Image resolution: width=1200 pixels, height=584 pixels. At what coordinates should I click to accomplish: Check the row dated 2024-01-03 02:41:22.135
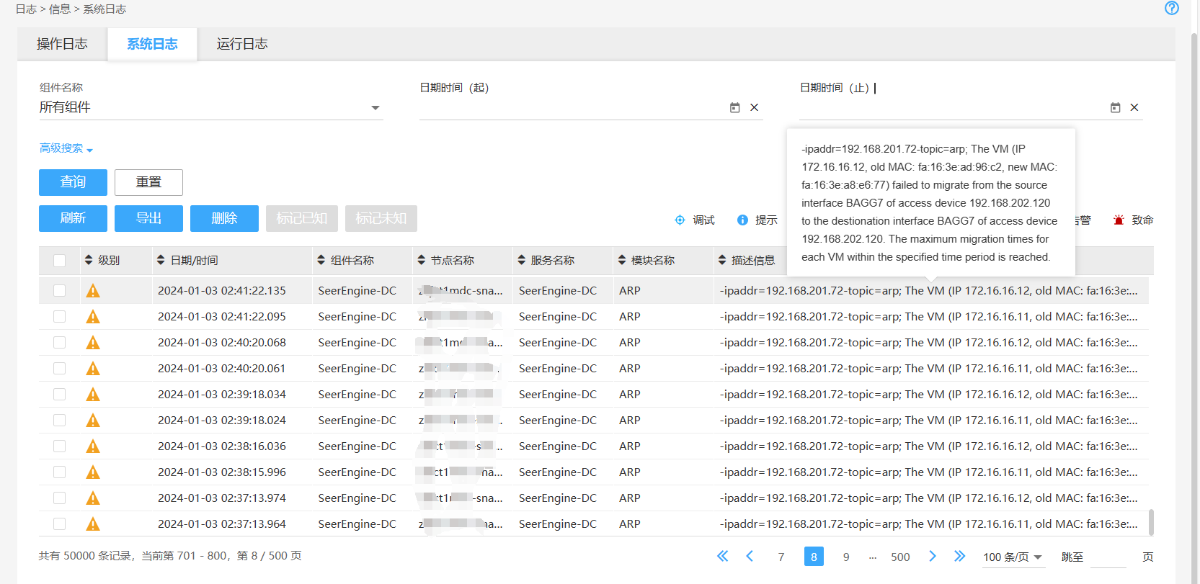[59, 291]
